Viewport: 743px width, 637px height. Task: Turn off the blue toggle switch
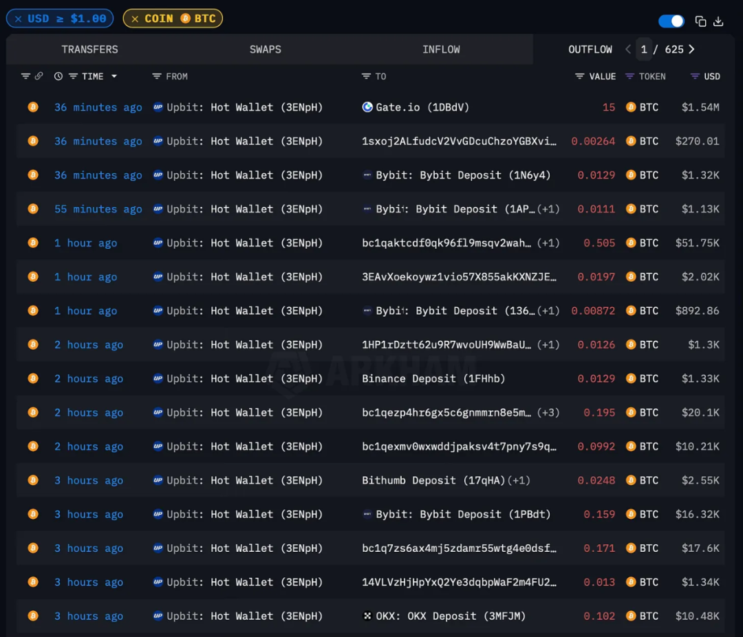pos(671,21)
